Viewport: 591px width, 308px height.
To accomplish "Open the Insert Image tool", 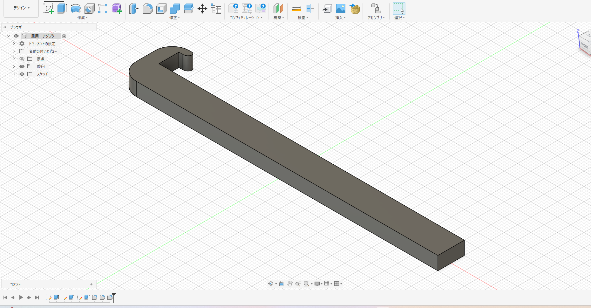I will [x=341, y=9].
